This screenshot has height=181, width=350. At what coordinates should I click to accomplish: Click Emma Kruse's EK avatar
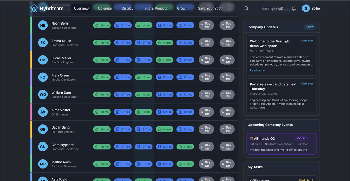[43, 43]
